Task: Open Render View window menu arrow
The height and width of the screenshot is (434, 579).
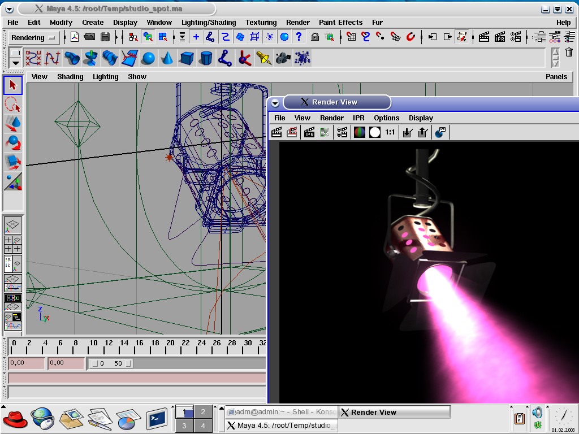Action: 275,103
